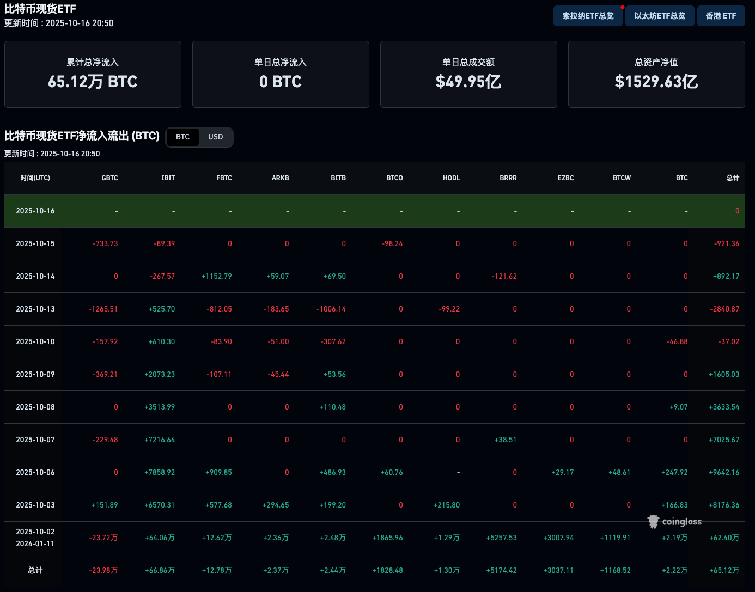
Task: Open the 索拉纳ETF总览 page
Action: [x=588, y=16]
